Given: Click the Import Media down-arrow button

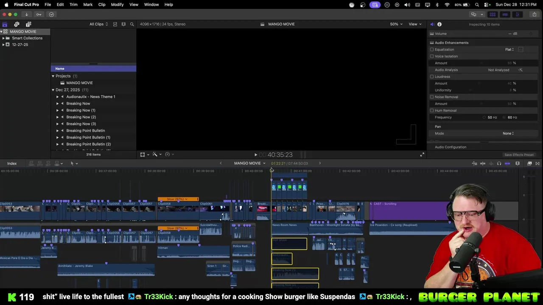Looking at the screenshot, I should [26, 14].
